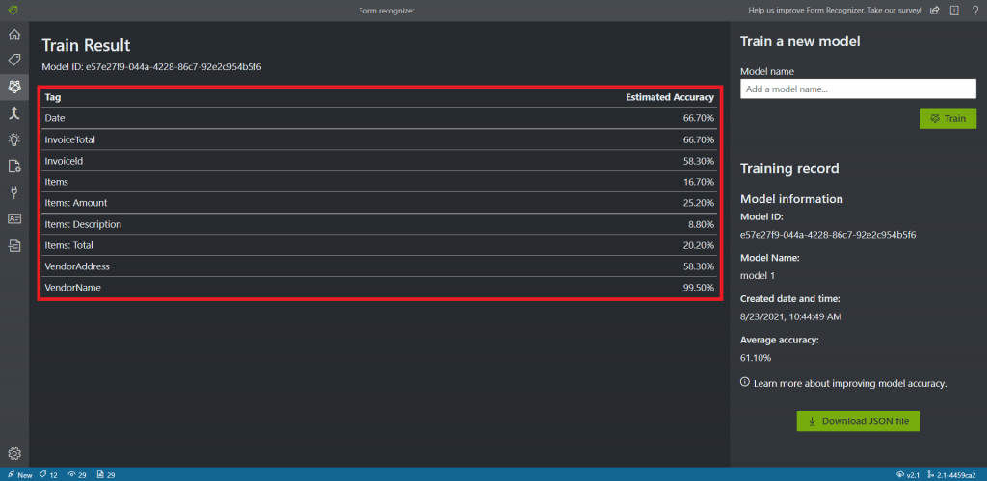Viewport: 987px width, 481px height.
Task: Click the tag count in status bar
Action: pos(51,475)
